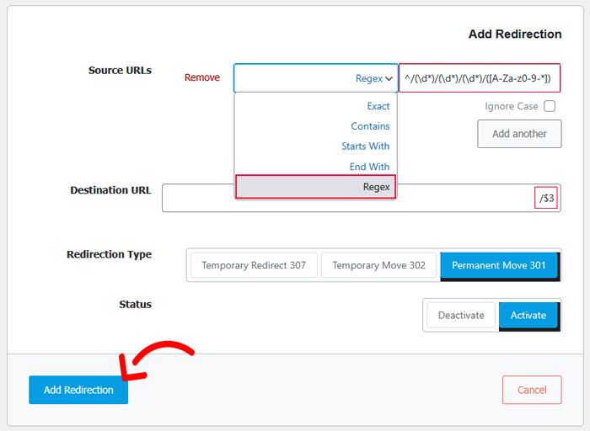Enable the Ignore Case checkbox
The height and width of the screenshot is (431, 590).
[550, 106]
